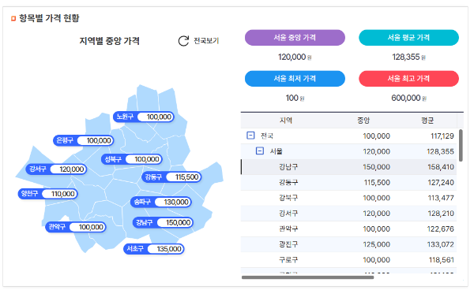This screenshot has height=290, width=474.
Task: Select the 강북구 row in table
Action: point(349,198)
